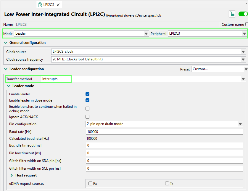Enable Rx eDMA request source
248x191 pixels.
[91, 184]
